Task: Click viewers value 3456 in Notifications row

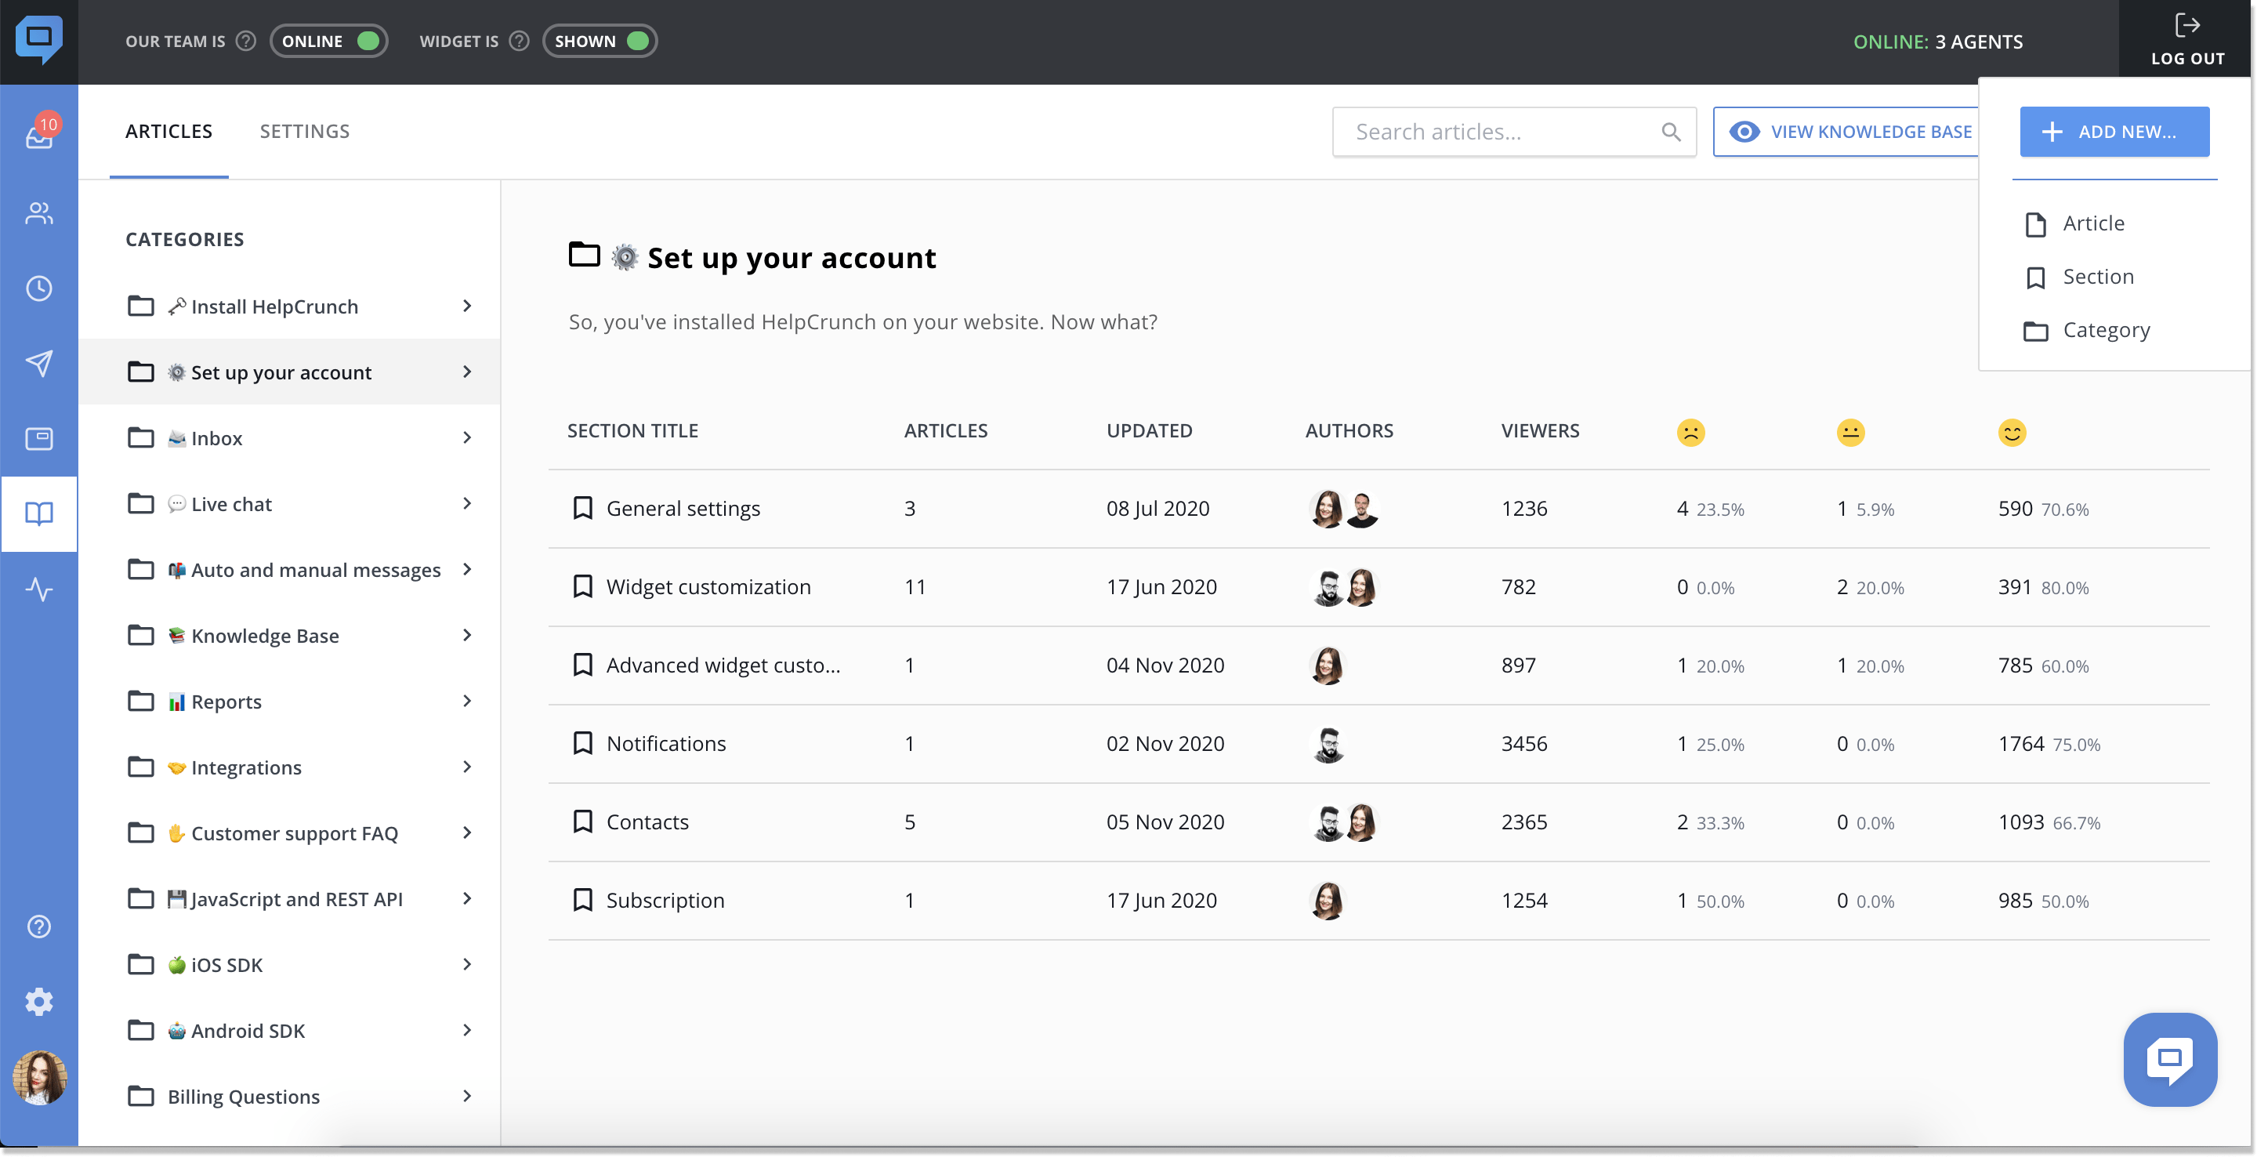Action: [x=1524, y=743]
